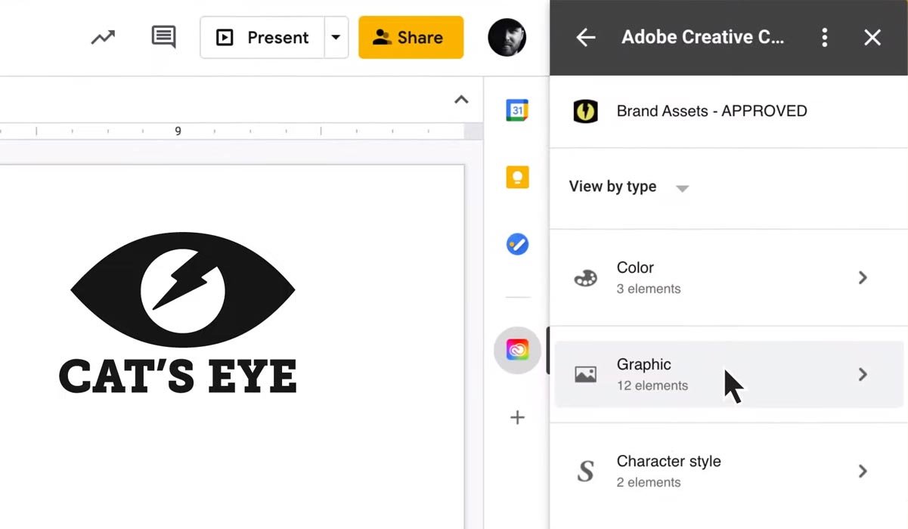Select the Adobe Creative Cloud add-on icon

tap(517, 351)
